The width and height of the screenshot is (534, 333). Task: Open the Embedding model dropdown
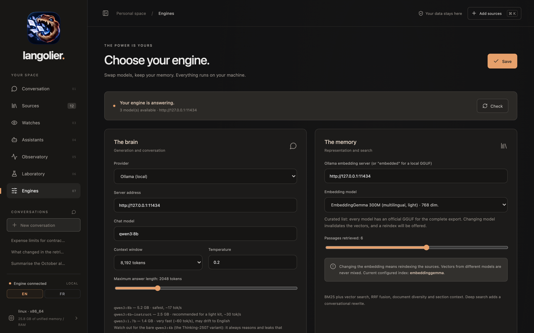416,205
